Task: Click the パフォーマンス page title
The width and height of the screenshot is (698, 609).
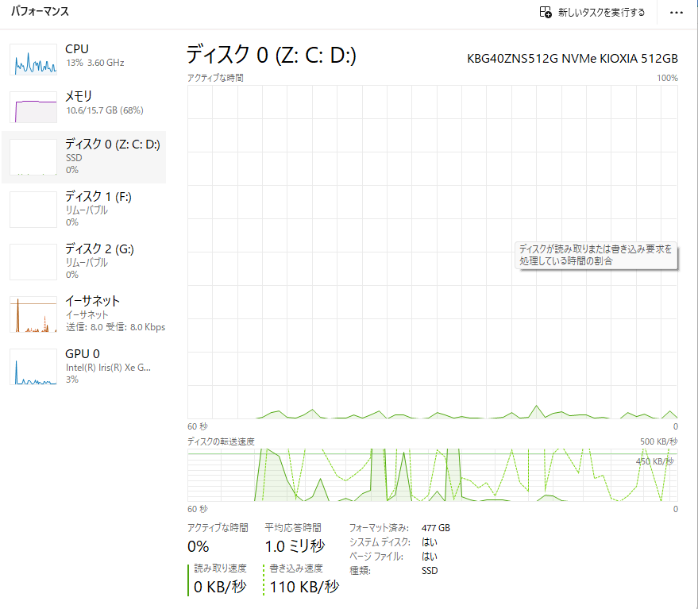Action: [40, 12]
